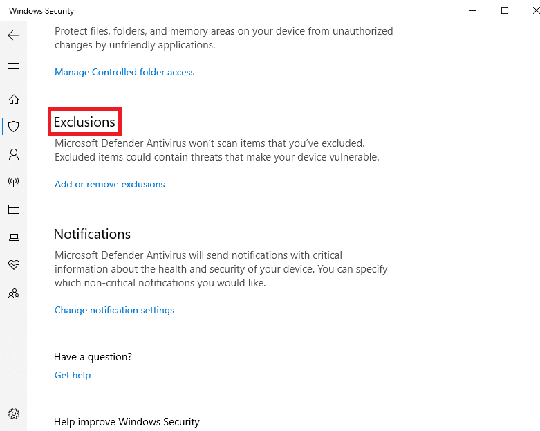The height and width of the screenshot is (431, 540).
Task: Click the Get help link
Action: click(73, 375)
